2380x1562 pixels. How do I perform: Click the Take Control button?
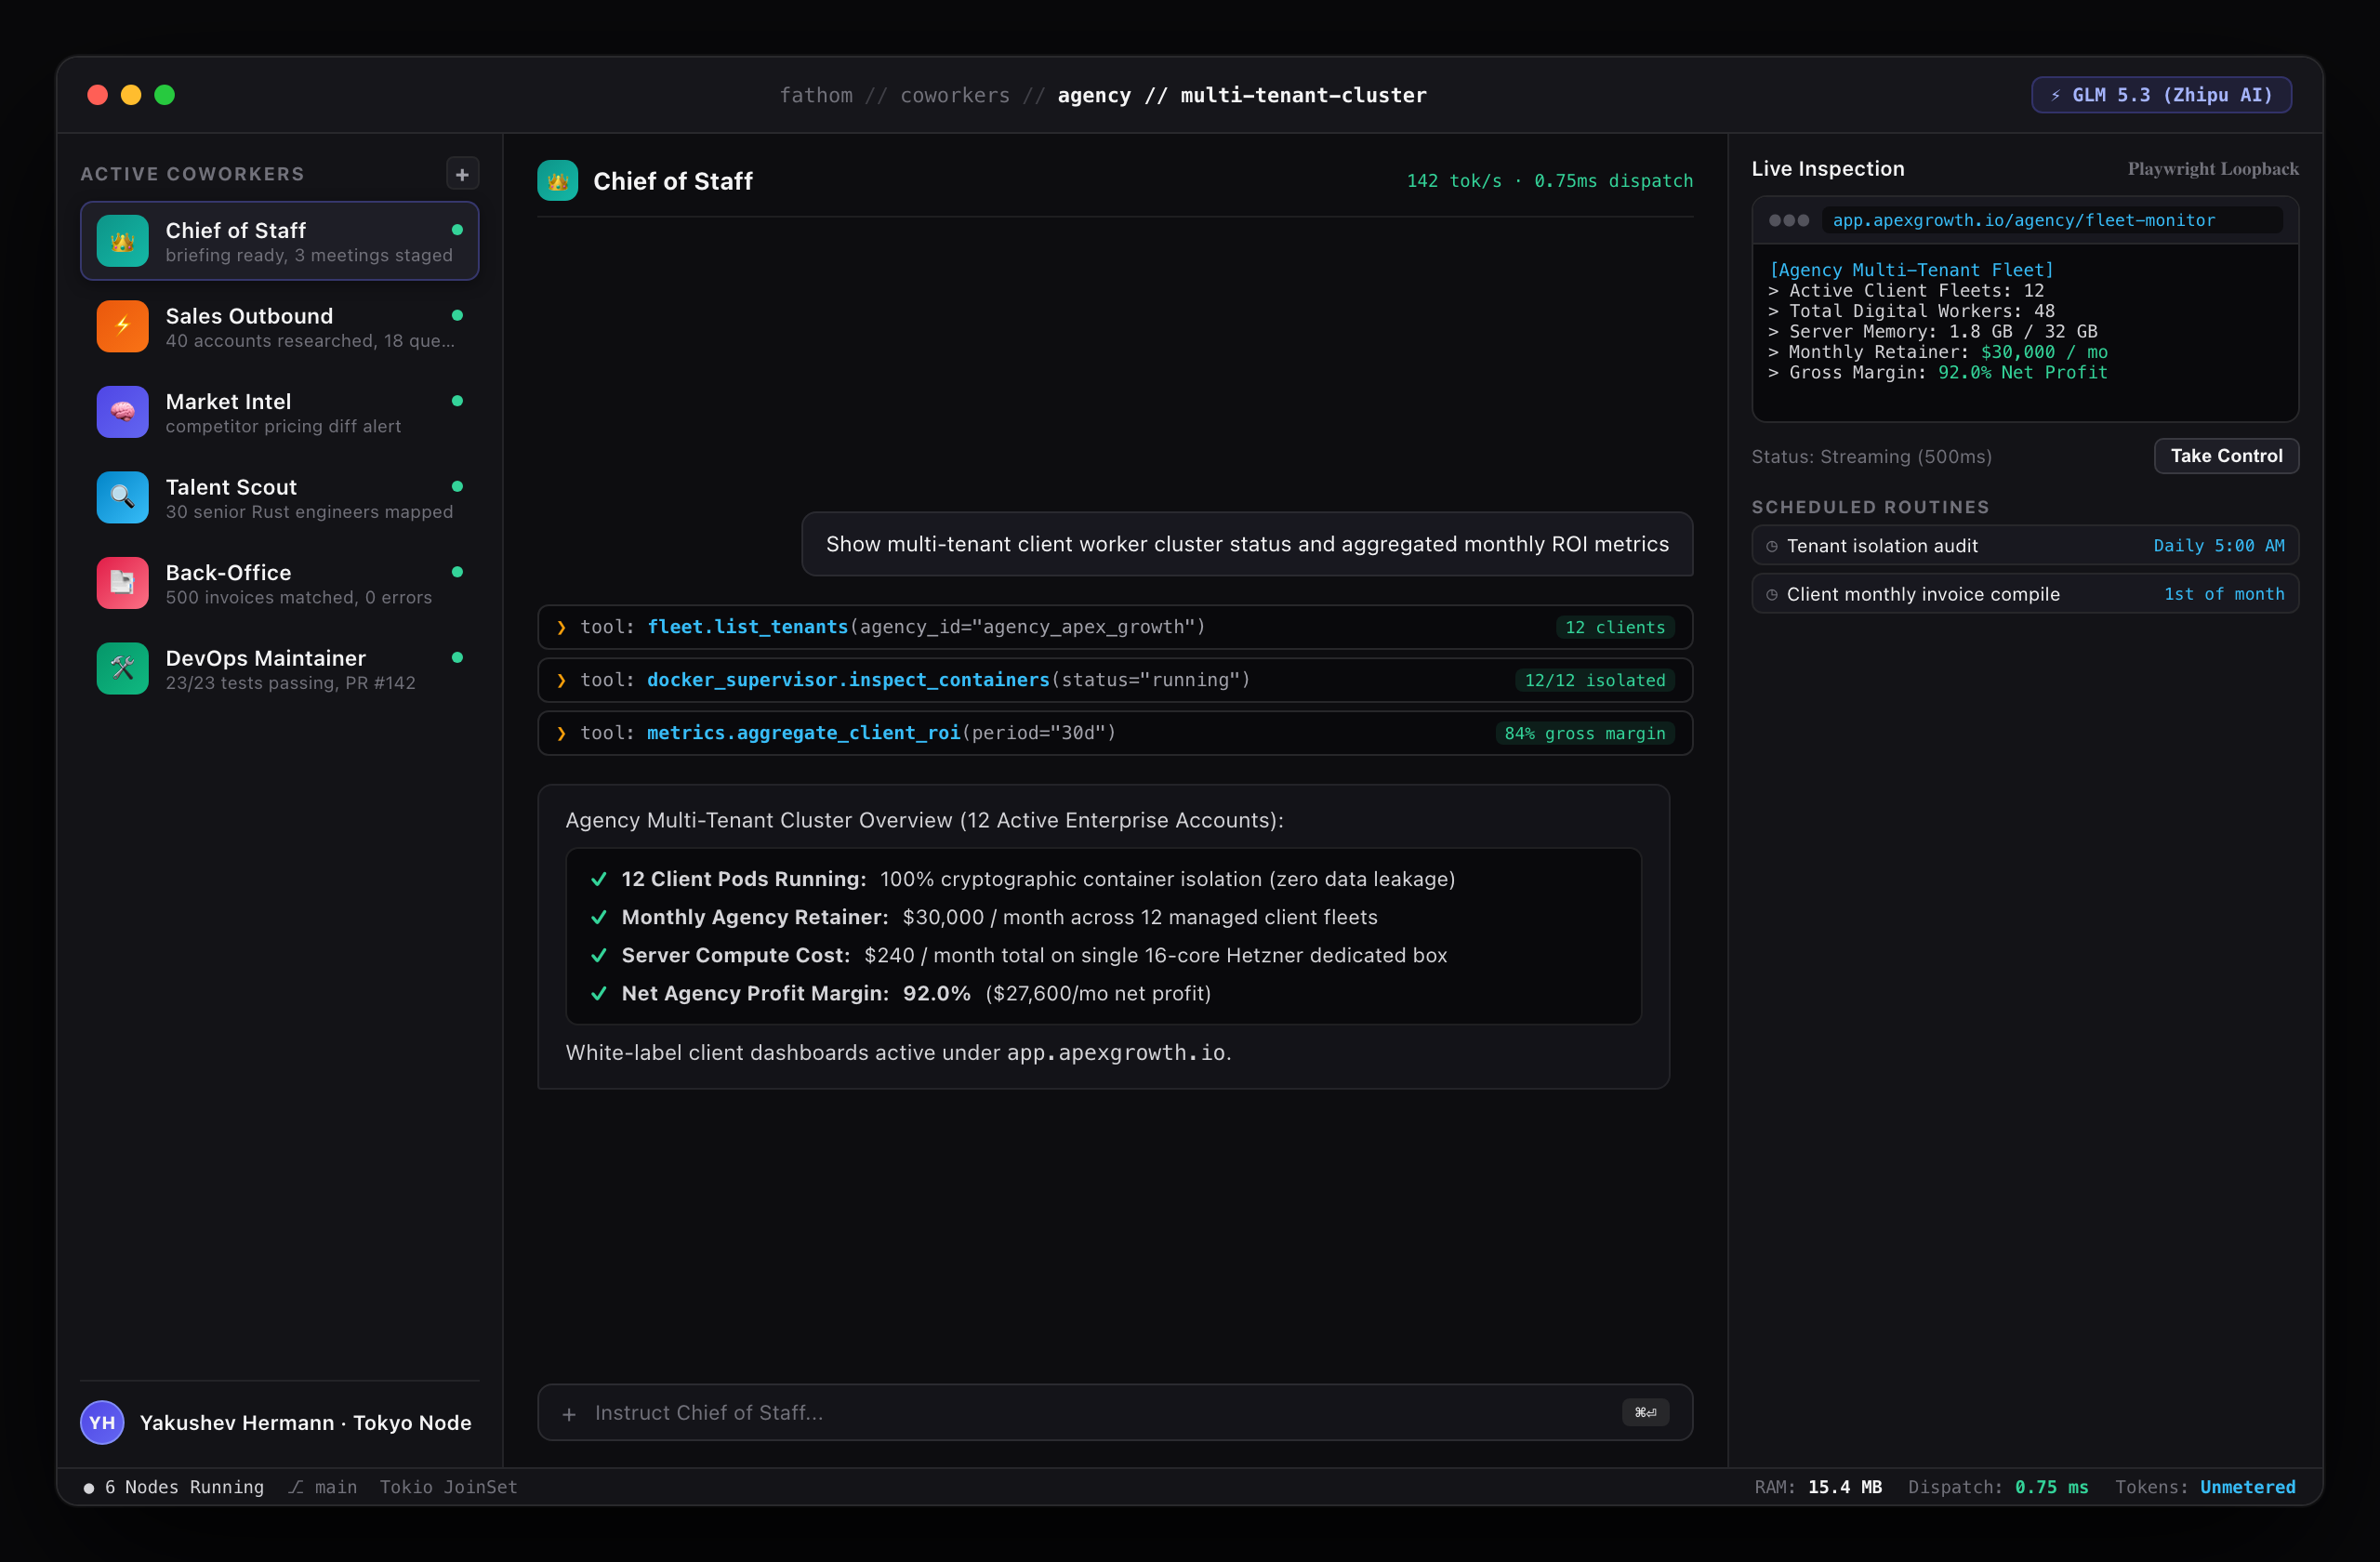point(2226,456)
